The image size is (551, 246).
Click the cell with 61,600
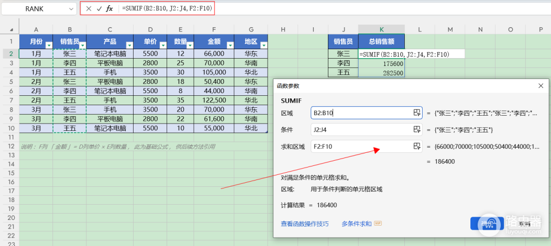(x=214, y=119)
